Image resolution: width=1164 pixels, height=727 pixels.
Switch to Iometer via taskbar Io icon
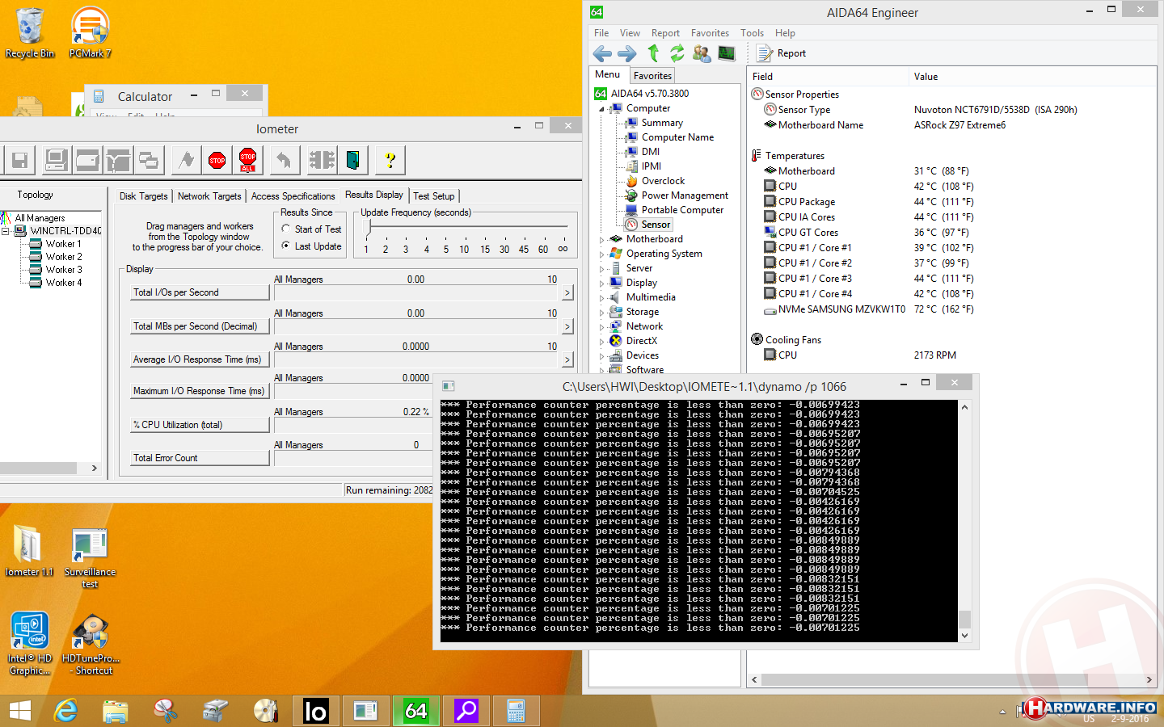[315, 711]
